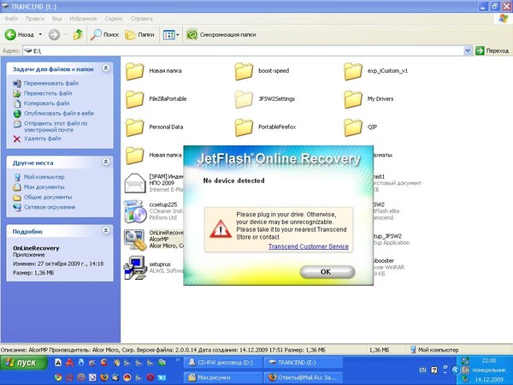Select the OnLineRecovery application icon
This screenshot has height=385, width=513.
pyautogui.click(x=135, y=240)
